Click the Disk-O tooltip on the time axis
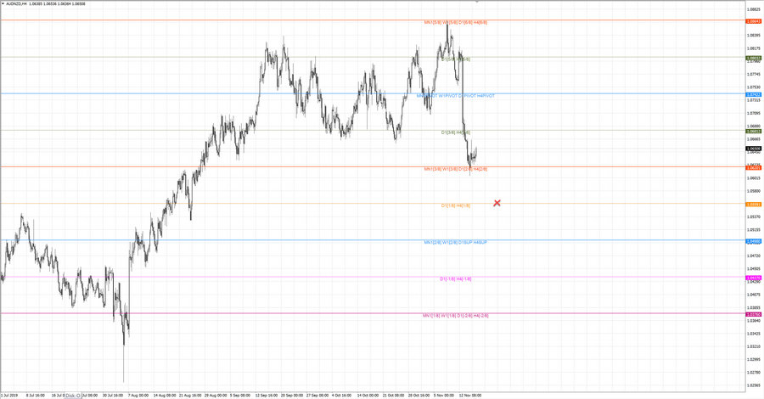The image size is (764, 399). click(73, 396)
